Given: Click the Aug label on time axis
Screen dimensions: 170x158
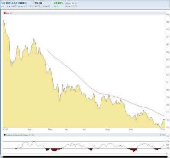Looking at the screenshot, I should click(108, 129).
